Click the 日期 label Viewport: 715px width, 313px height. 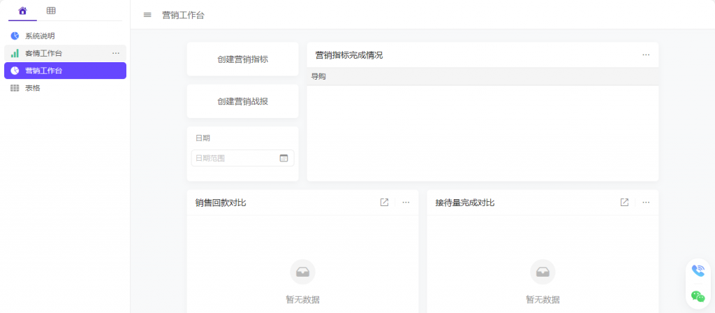[203, 138]
